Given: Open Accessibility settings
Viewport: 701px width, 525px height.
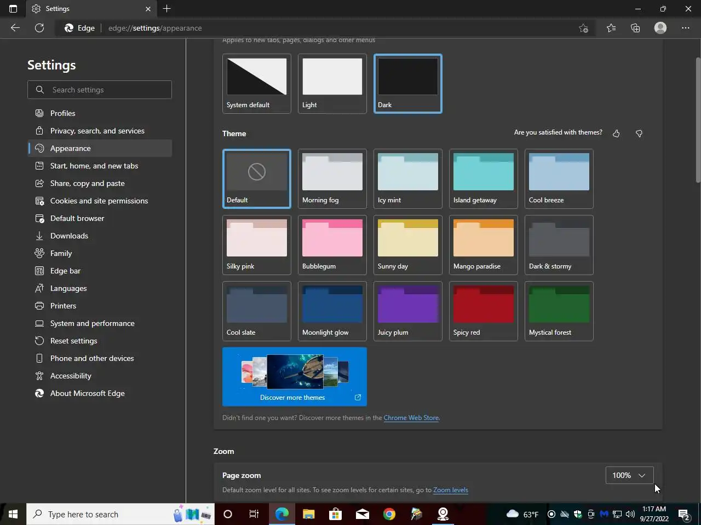Looking at the screenshot, I should (x=100, y=376).
